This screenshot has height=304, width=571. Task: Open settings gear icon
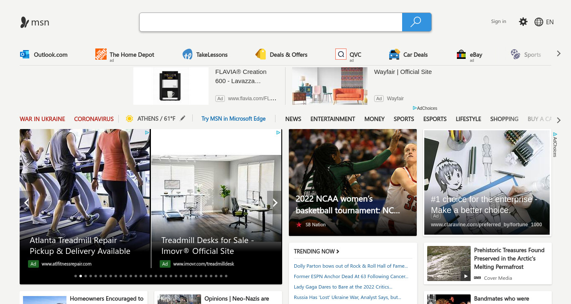tap(523, 22)
